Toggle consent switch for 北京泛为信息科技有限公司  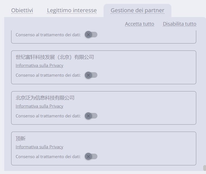(91, 116)
